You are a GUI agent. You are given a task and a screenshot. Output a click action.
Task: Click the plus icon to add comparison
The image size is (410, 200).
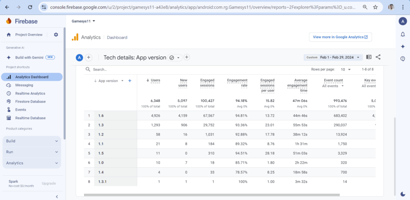(89, 58)
